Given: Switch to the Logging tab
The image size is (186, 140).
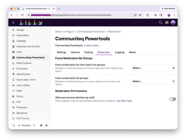Looking at the screenshot, I should (120, 52).
